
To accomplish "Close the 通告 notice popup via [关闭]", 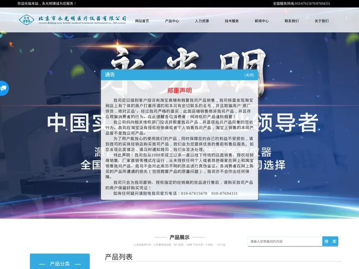I will 249,75.
